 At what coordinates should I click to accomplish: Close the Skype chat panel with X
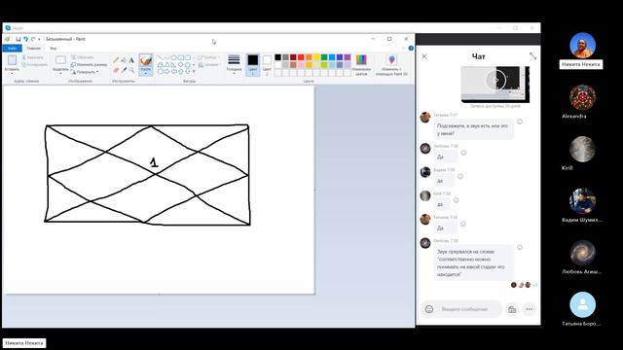(x=424, y=56)
